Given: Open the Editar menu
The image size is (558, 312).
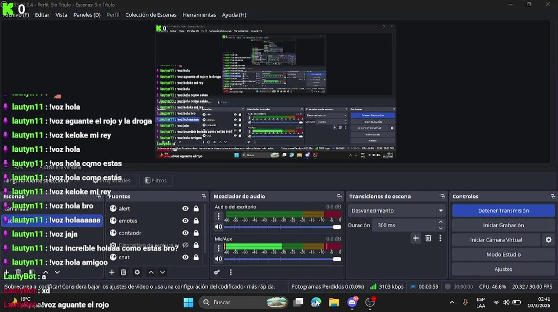Looking at the screenshot, I should (42, 15).
